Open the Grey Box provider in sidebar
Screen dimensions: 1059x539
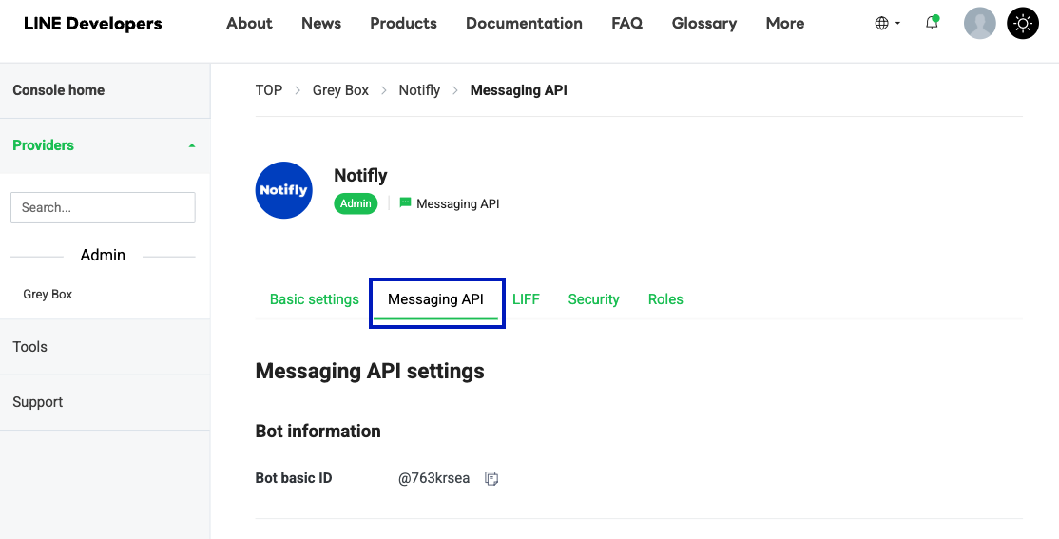tap(48, 295)
